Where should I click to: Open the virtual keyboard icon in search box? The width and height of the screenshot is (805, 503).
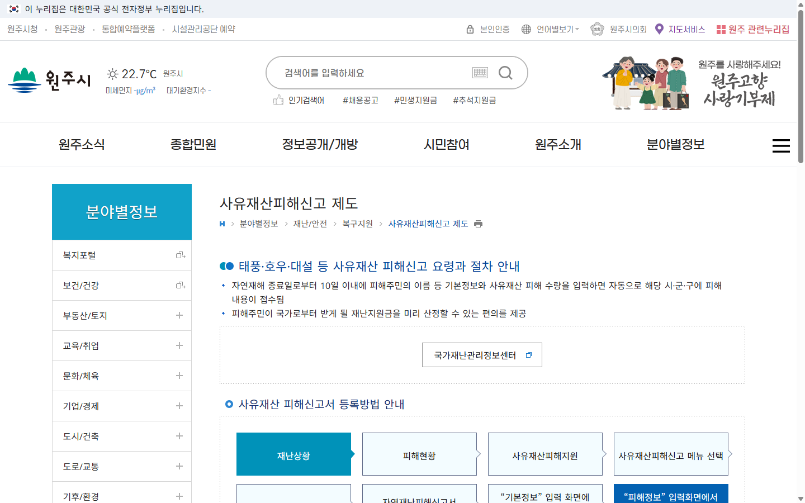point(480,73)
